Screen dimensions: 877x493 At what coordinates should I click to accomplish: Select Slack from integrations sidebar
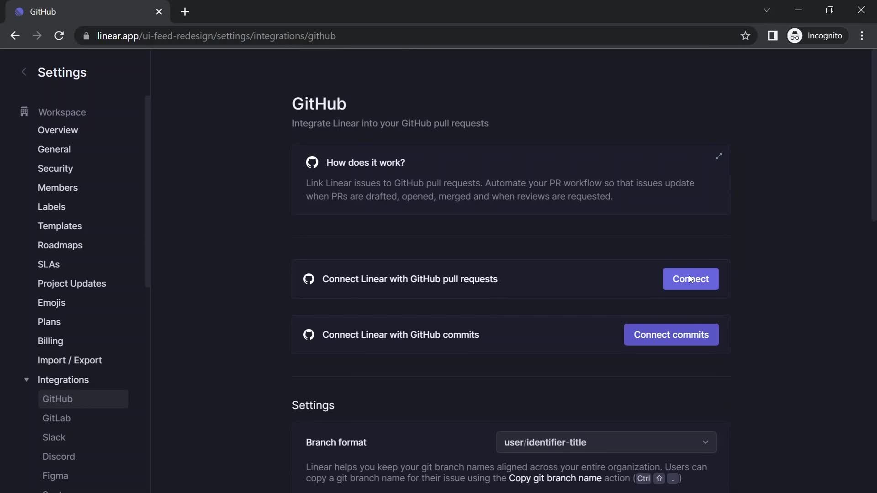[53, 436]
